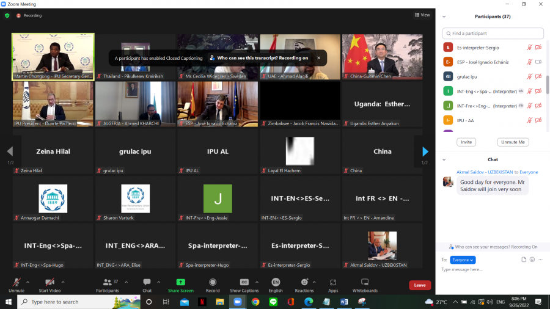Viewport: 550px width, 309px height.
Task: Click the emoji icon in chat
Action: [x=532, y=260]
